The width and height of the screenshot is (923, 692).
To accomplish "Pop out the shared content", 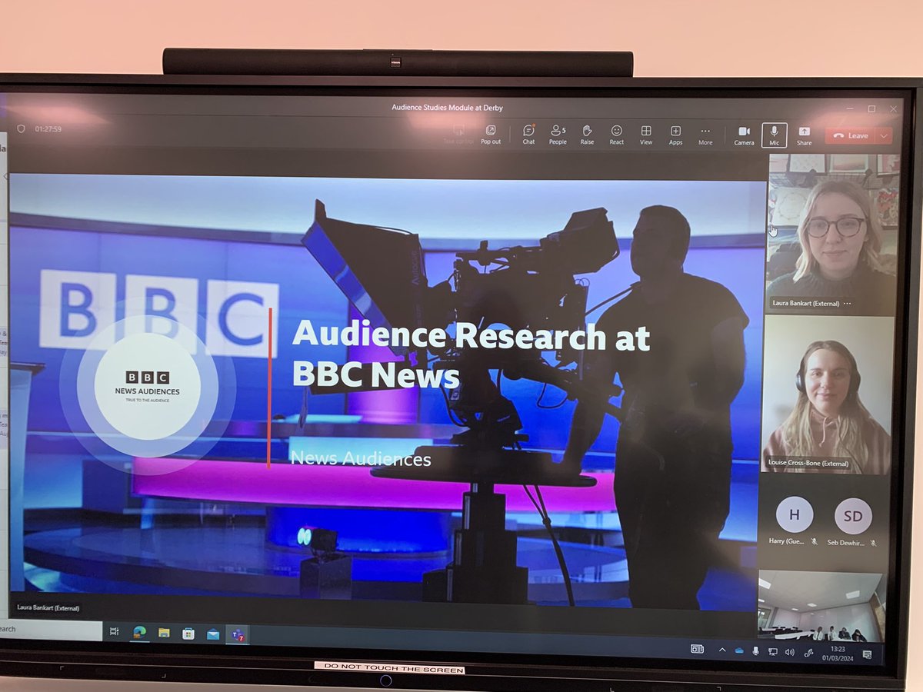I will pyautogui.click(x=491, y=134).
